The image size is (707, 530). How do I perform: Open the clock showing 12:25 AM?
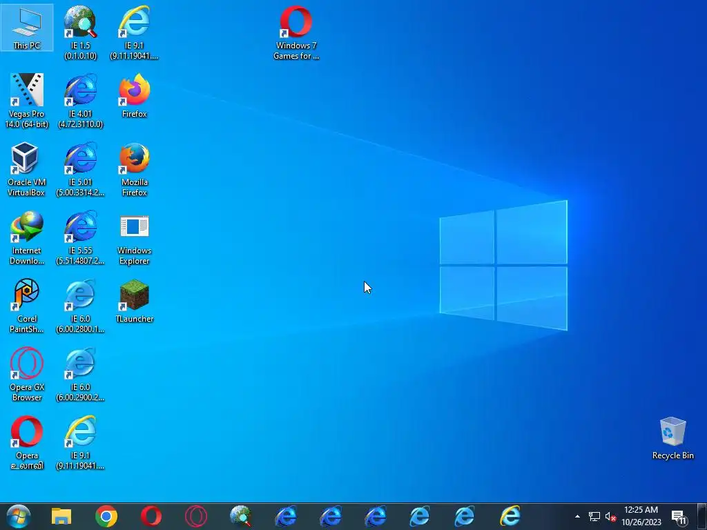pyautogui.click(x=641, y=516)
